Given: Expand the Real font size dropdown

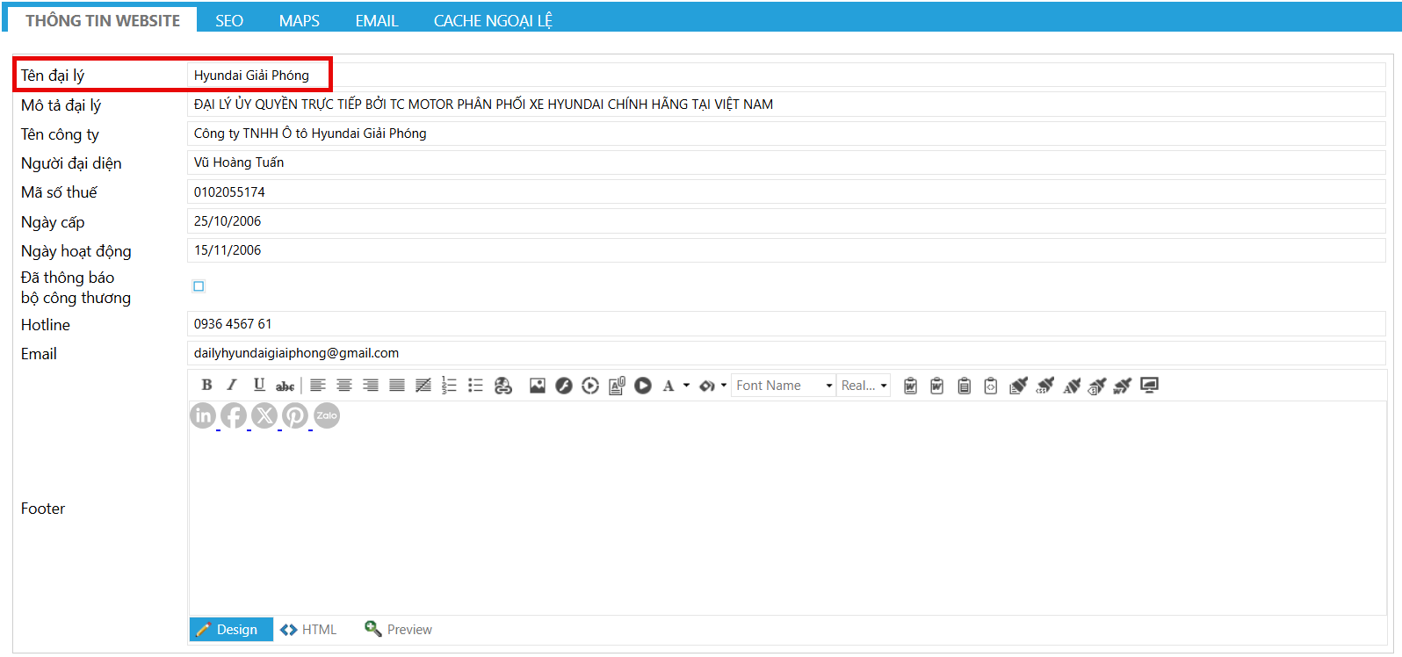Looking at the screenshot, I should pyautogui.click(x=864, y=386).
